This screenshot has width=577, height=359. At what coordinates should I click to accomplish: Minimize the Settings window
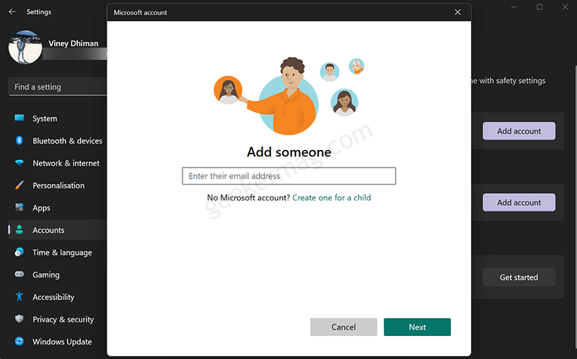point(514,7)
